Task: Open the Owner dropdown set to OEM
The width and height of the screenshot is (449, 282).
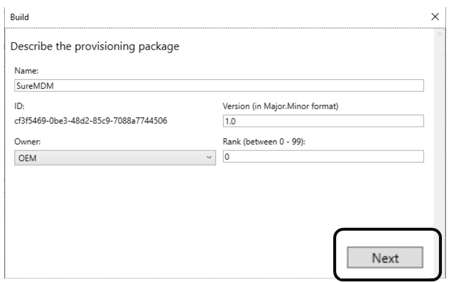Action: (115, 158)
